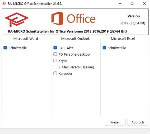Screen dimensions: 150x134
Task: Click the Microsoft Word group heading
Action: [26, 39]
